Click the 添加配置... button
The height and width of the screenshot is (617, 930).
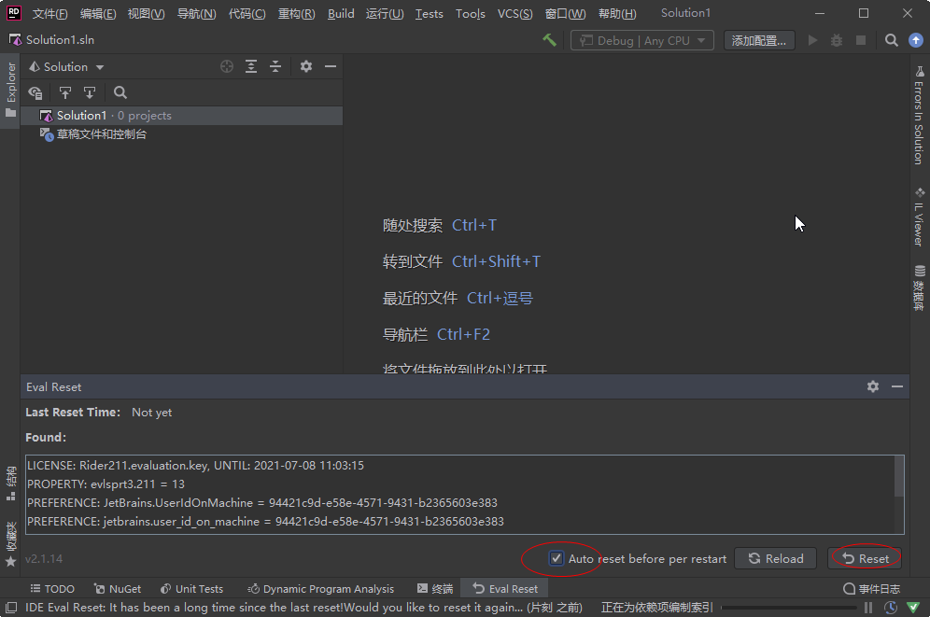[x=759, y=40]
